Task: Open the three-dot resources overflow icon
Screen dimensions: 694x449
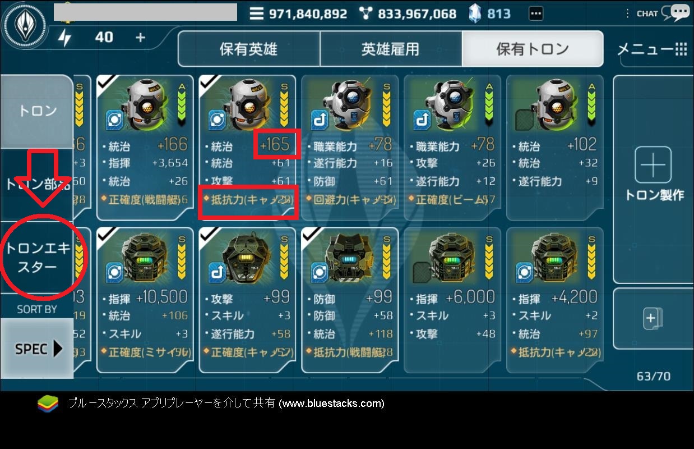Action: coord(535,13)
